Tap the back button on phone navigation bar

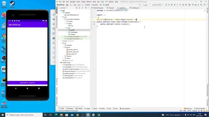16,88
